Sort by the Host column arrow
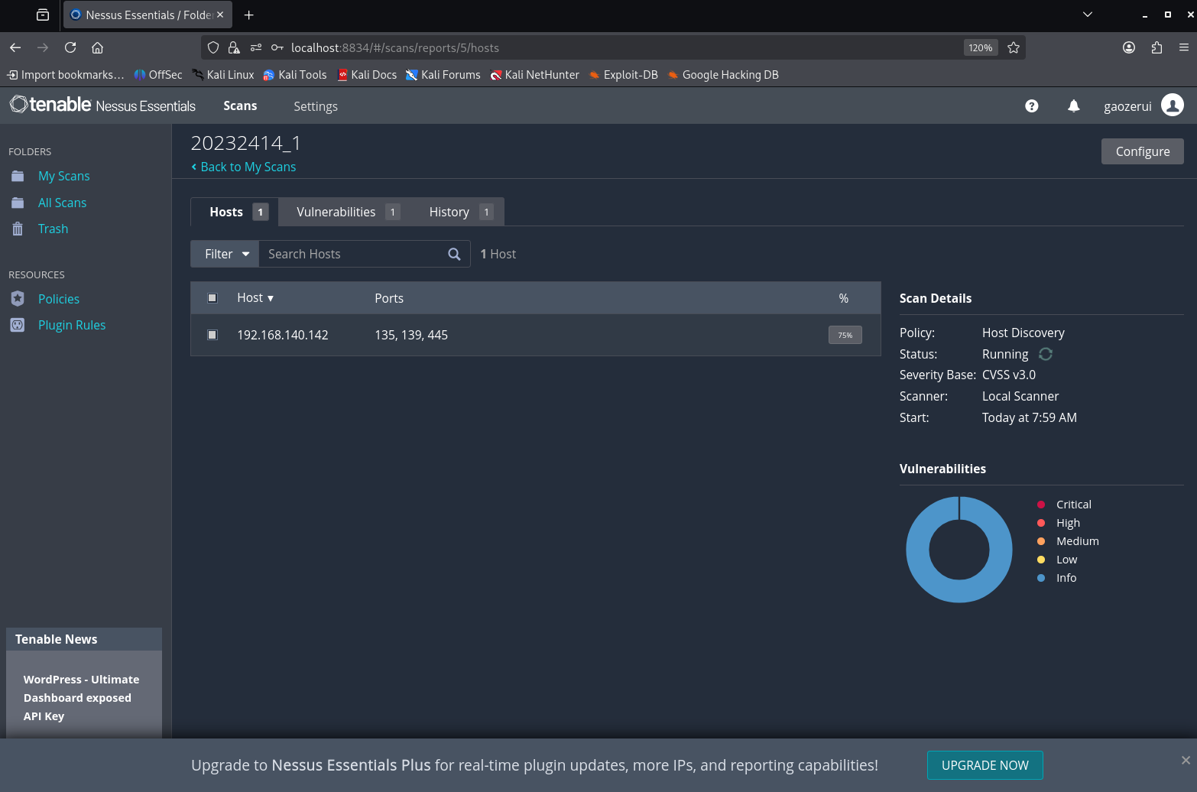Viewport: 1197px width, 792px height. click(x=271, y=298)
